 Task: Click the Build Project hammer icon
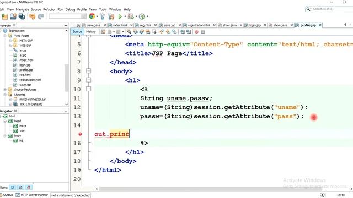pyautogui.click(x=103, y=16)
